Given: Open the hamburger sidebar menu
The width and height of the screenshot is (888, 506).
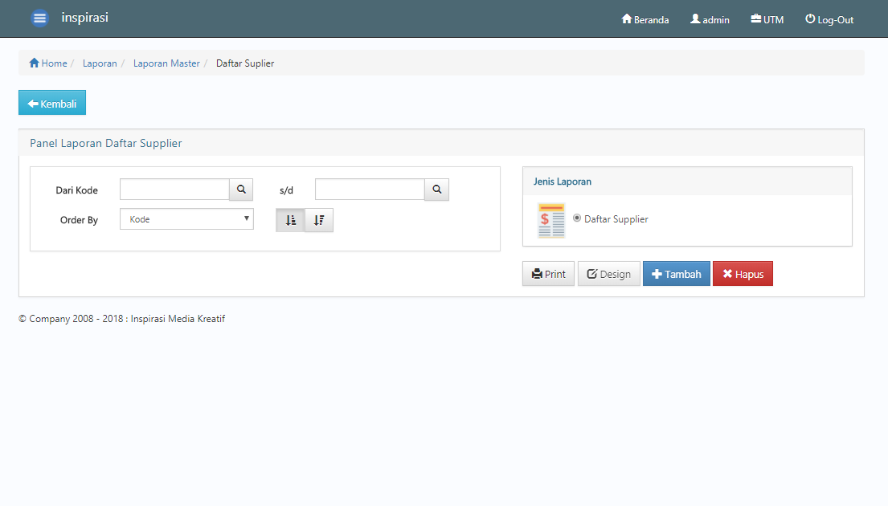Looking at the screenshot, I should point(39,18).
